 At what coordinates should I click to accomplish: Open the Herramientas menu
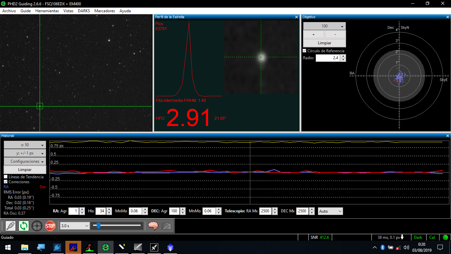click(47, 11)
